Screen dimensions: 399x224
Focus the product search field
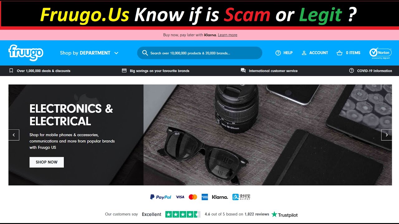[x=199, y=53]
